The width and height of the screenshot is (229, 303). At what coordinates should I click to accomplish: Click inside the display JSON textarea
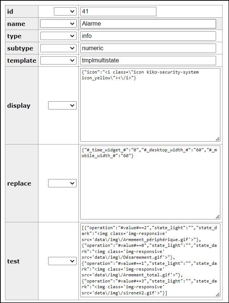point(150,105)
